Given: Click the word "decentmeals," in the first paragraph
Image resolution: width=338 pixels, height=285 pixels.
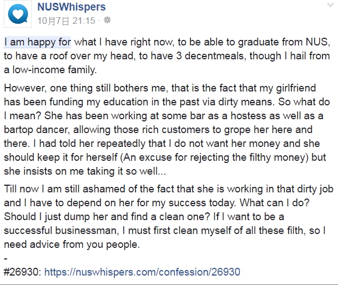Looking at the screenshot, I should (x=215, y=56).
